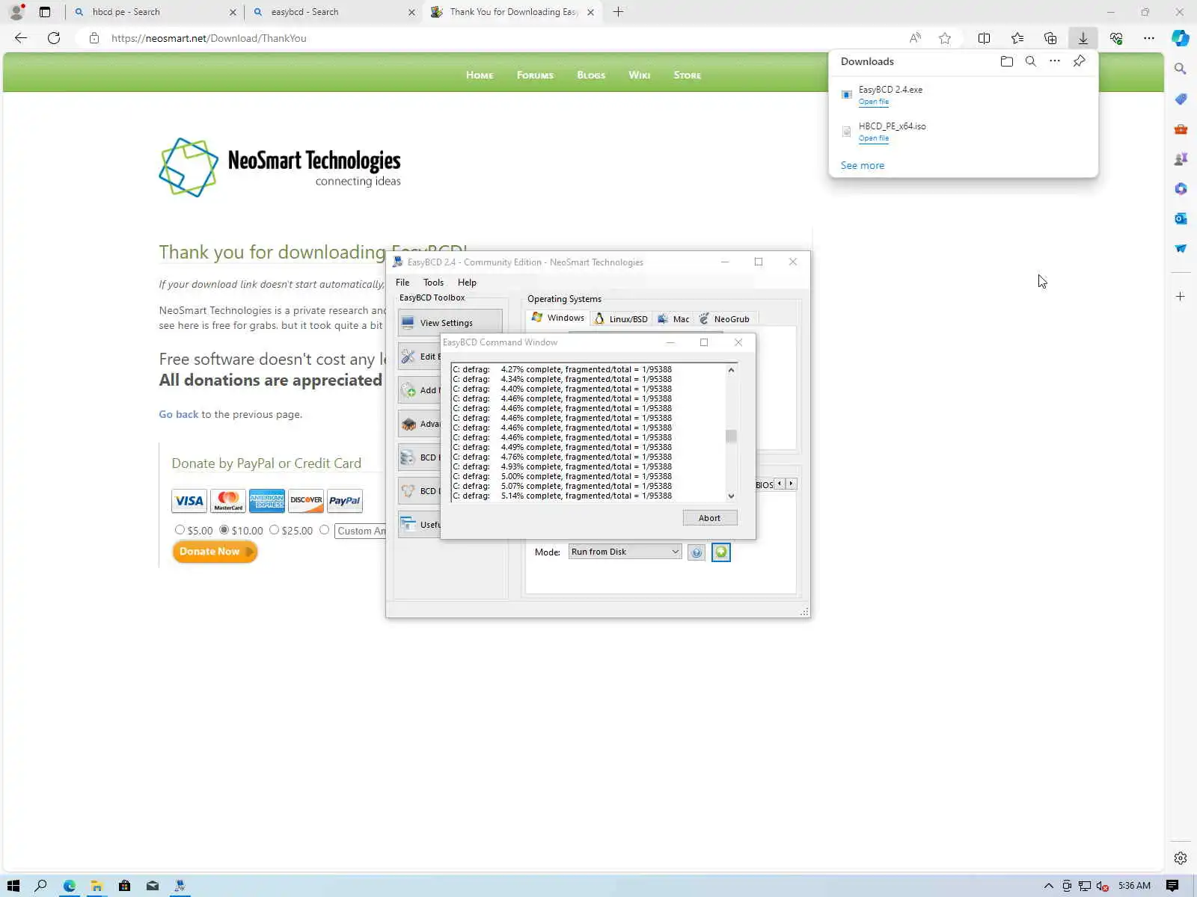Viewport: 1197px width, 897px height.
Task: Open Collections icon in toolbar
Action: click(1050, 38)
